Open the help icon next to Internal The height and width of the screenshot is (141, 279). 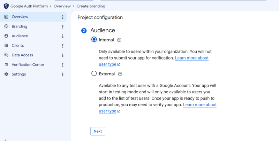pos(119,40)
